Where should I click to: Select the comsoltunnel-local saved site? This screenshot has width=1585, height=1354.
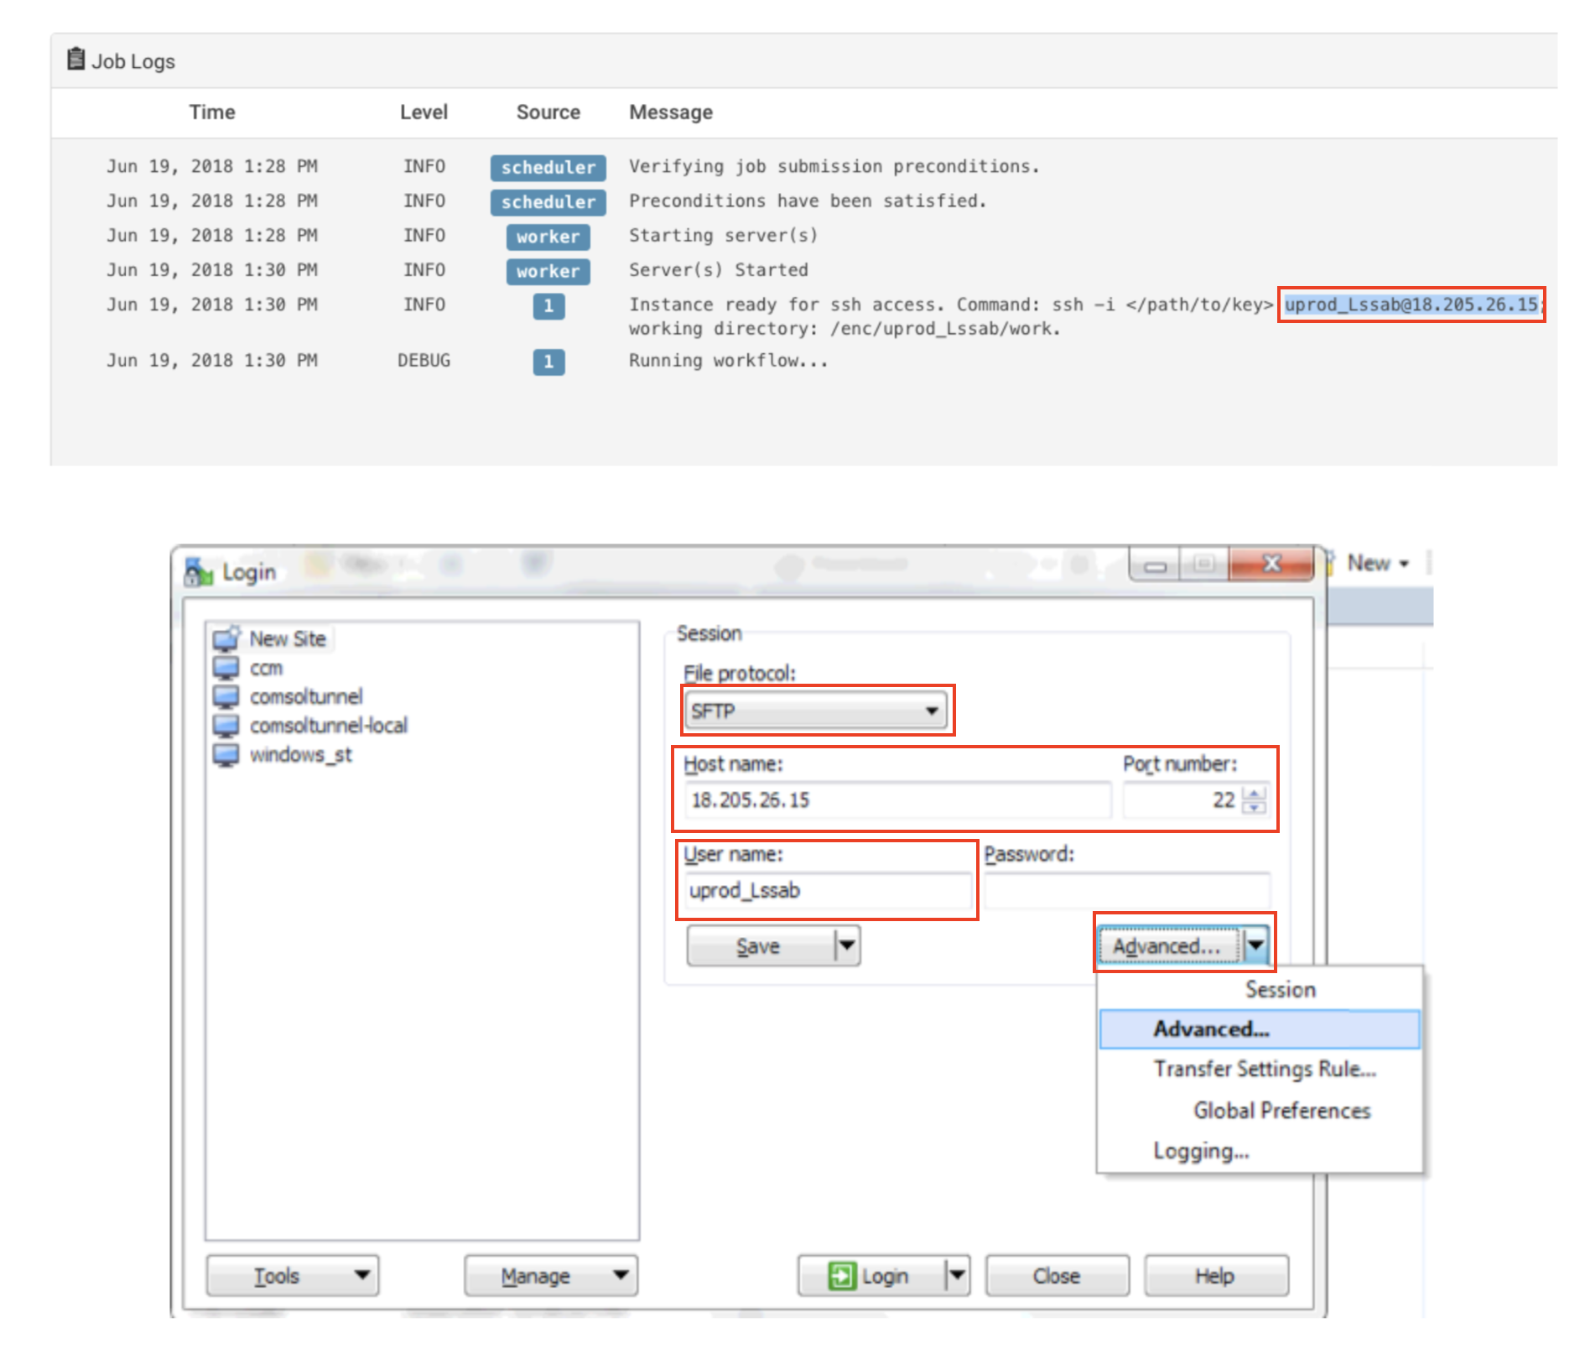point(329,725)
